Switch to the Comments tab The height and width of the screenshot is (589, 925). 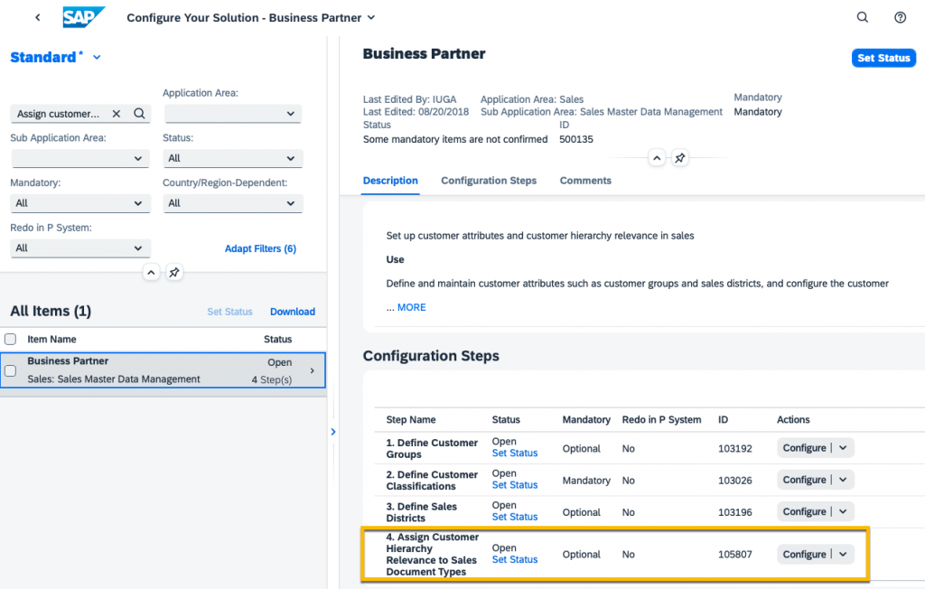click(585, 181)
